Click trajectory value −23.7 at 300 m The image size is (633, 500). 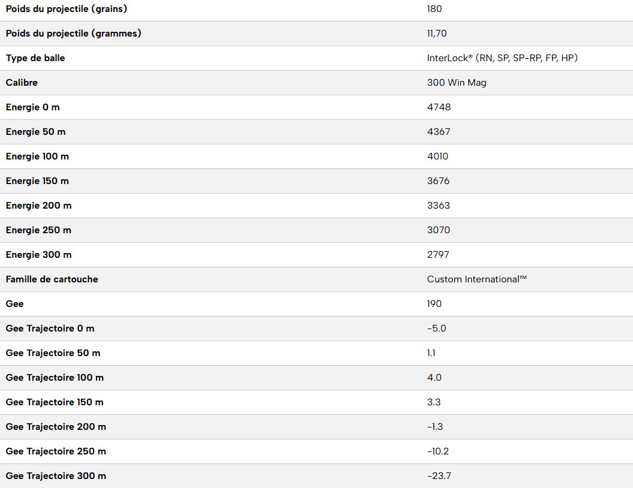click(439, 476)
